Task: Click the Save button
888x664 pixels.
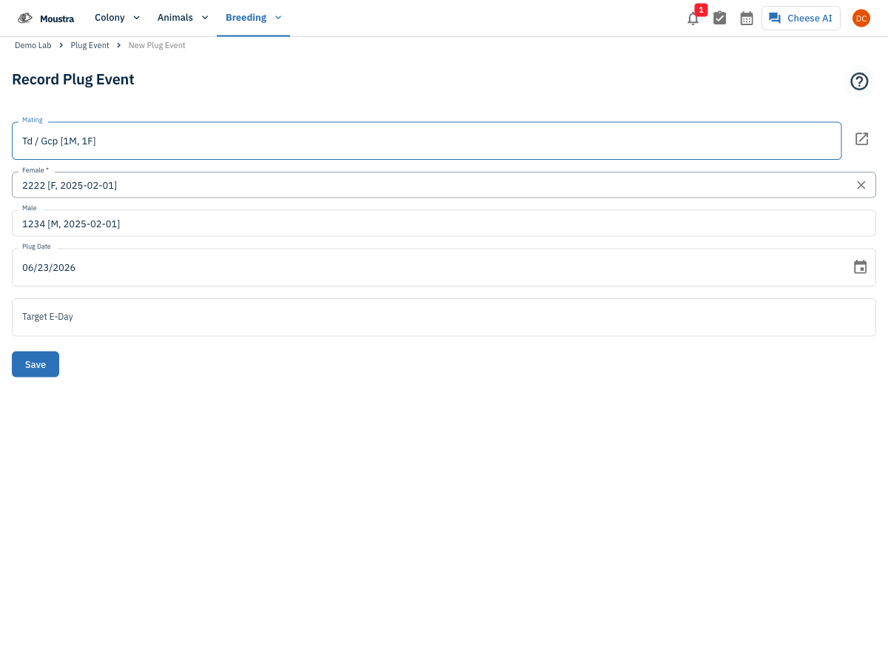Action: pos(36,364)
